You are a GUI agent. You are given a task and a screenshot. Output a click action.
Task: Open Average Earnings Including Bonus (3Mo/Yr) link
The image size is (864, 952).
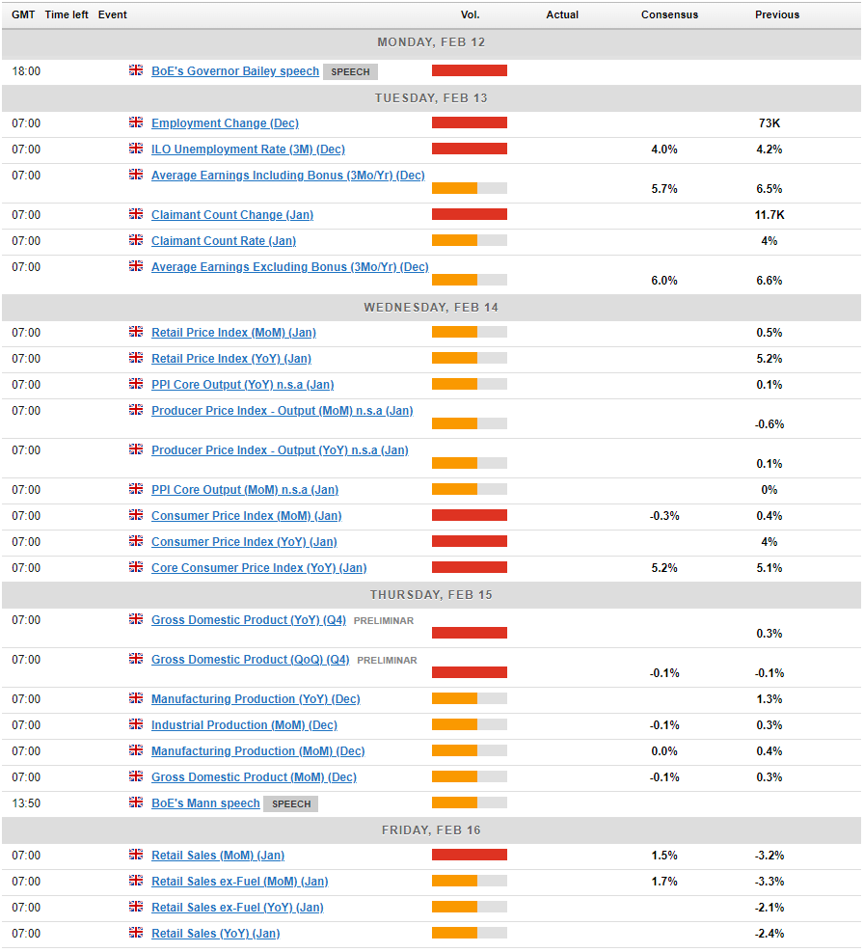point(287,176)
